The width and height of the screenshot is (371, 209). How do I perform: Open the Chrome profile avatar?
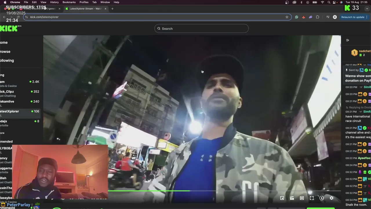pyautogui.click(x=335, y=17)
